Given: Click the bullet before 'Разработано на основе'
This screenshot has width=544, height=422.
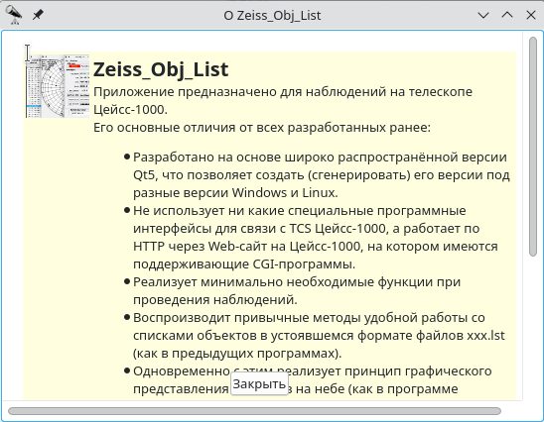Looking at the screenshot, I should tap(127, 158).
